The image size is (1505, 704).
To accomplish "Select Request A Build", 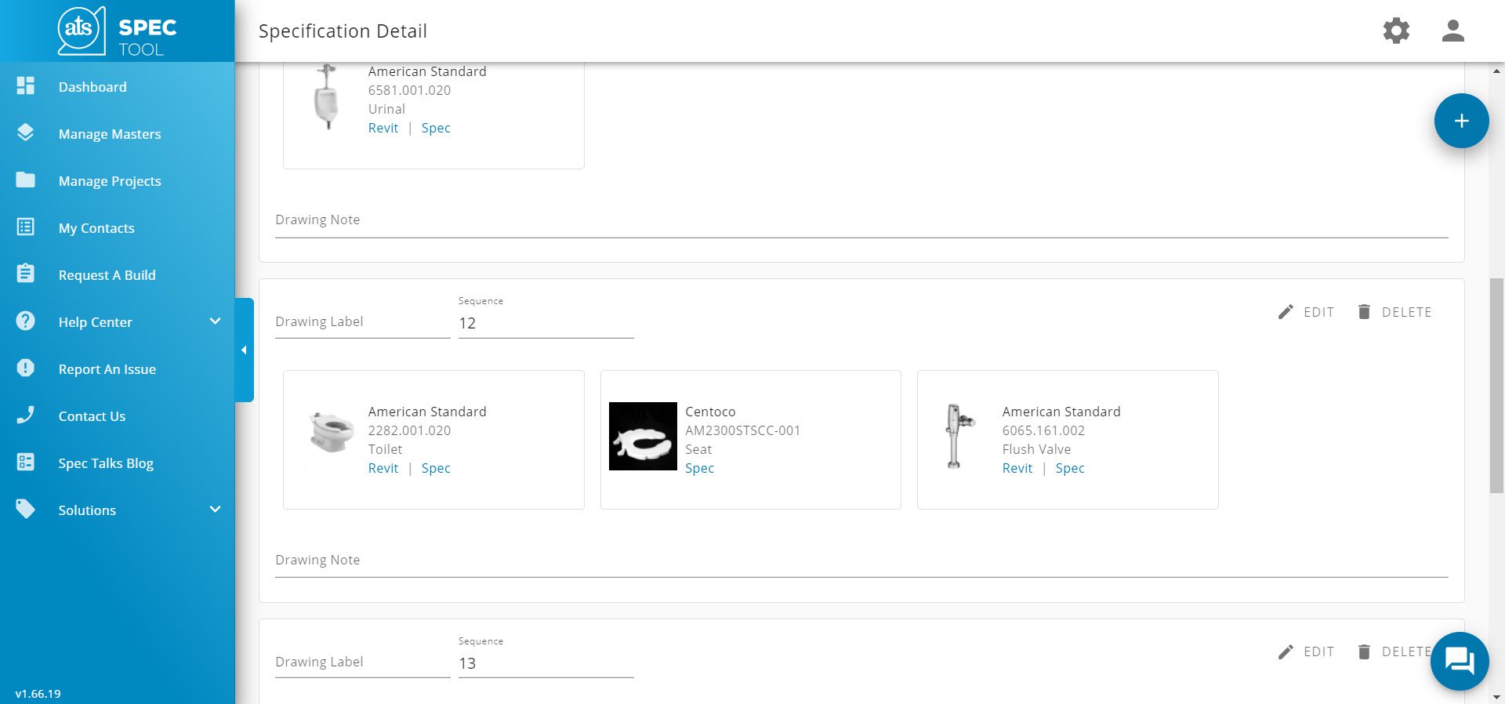I will (107, 275).
